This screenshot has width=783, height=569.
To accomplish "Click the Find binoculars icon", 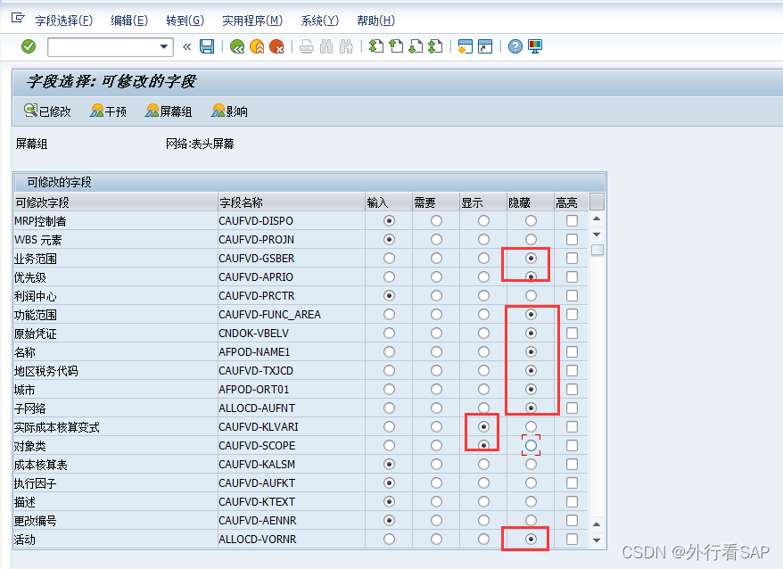I will pos(326,47).
